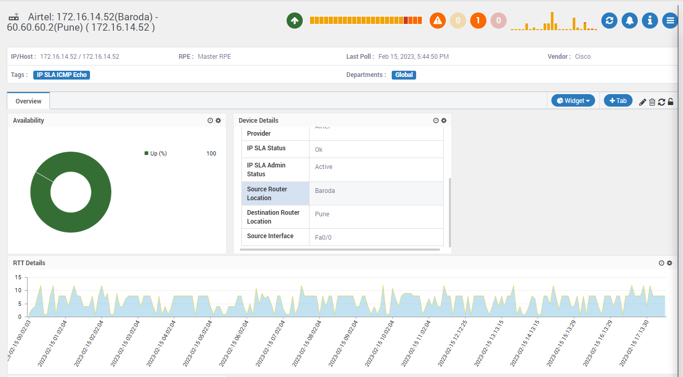Click the refresh tab icon near trash

[x=662, y=102]
